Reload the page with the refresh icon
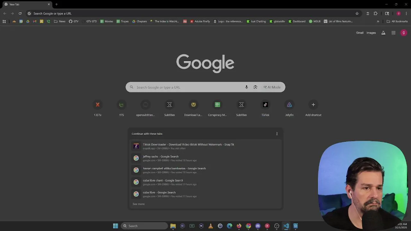The height and width of the screenshot is (231, 411). click(x=20, y=13)
